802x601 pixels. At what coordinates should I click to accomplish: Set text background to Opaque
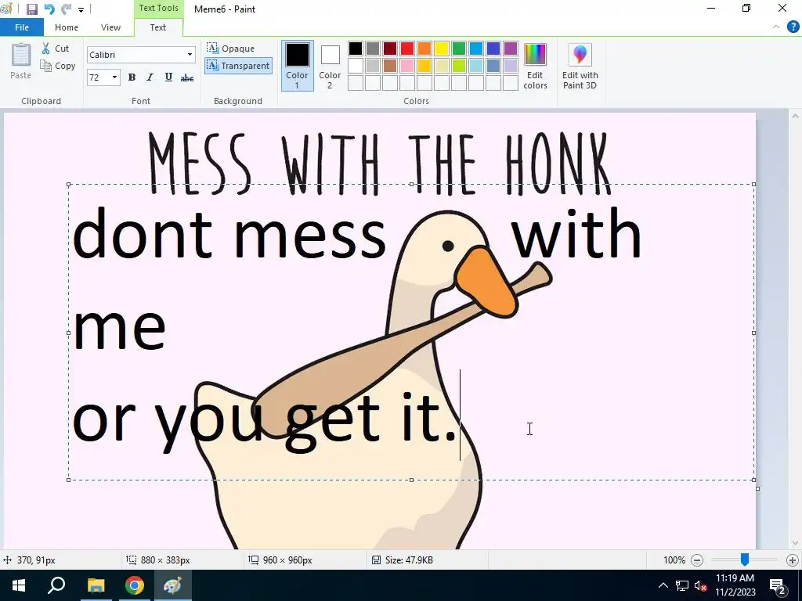point(231,49)
